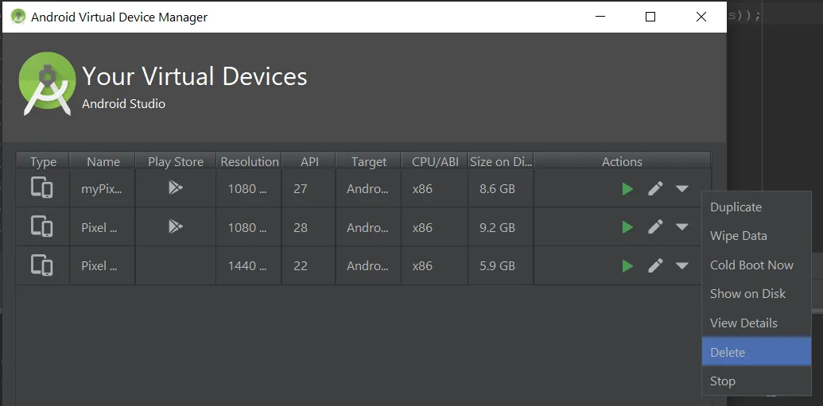Choose Duplicate from the context menu
The height and width of the screenshot is (406, 823).
point(736,207)
